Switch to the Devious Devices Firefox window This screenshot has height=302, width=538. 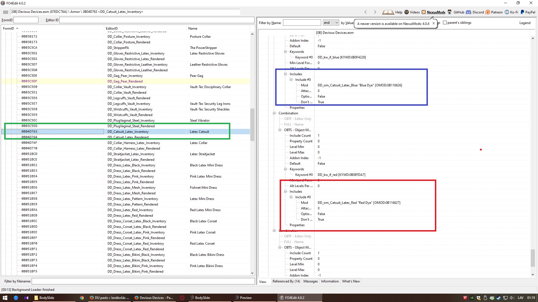point(154,298)
